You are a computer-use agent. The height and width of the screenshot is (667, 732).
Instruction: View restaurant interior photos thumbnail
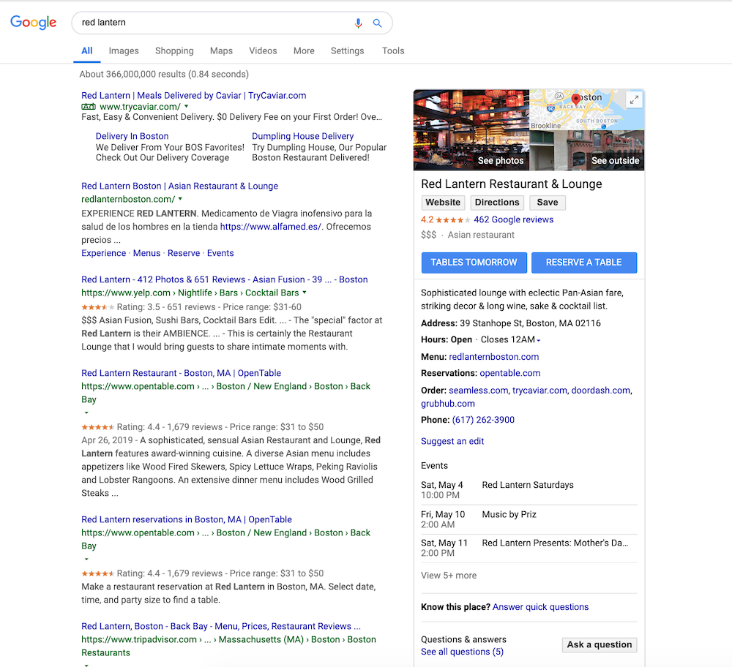471,129
